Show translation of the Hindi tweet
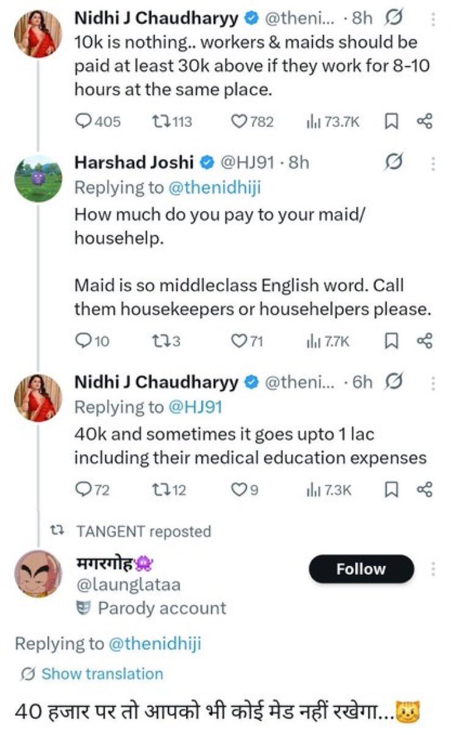 click(102, 674)
